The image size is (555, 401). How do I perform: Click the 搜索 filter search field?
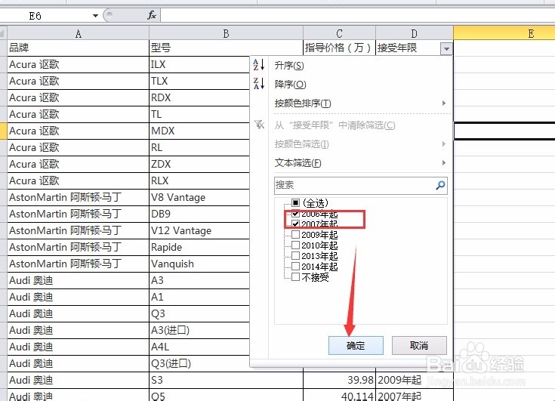[354, 185]
